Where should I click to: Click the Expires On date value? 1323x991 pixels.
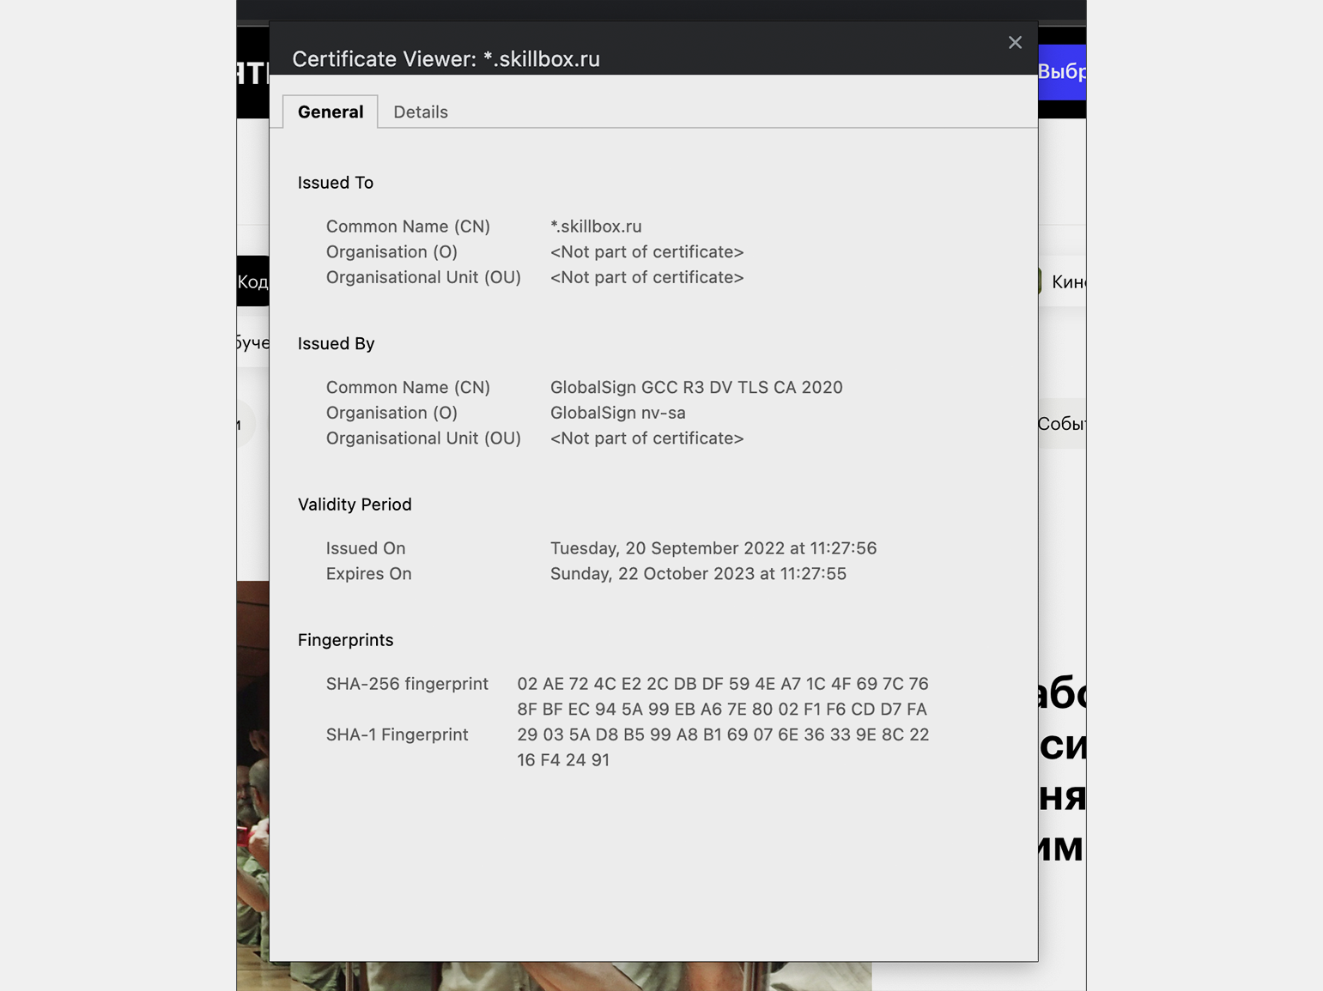click(698, 573)
